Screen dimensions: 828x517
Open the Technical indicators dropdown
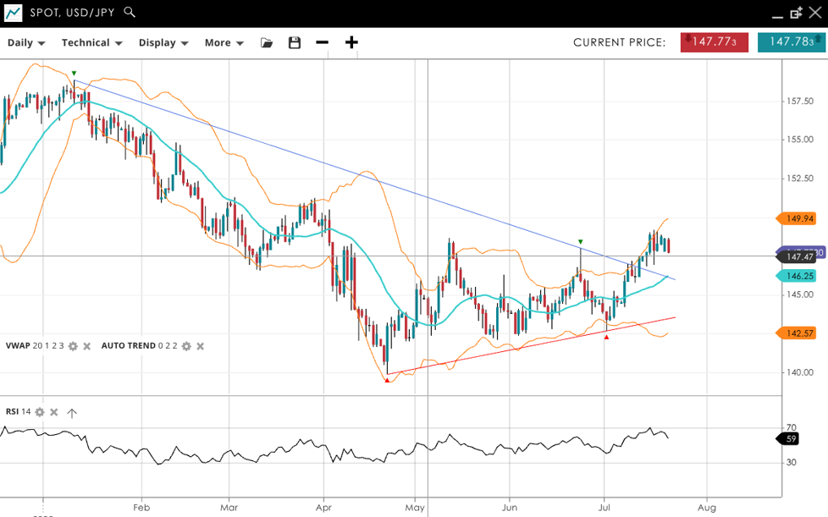91,43
